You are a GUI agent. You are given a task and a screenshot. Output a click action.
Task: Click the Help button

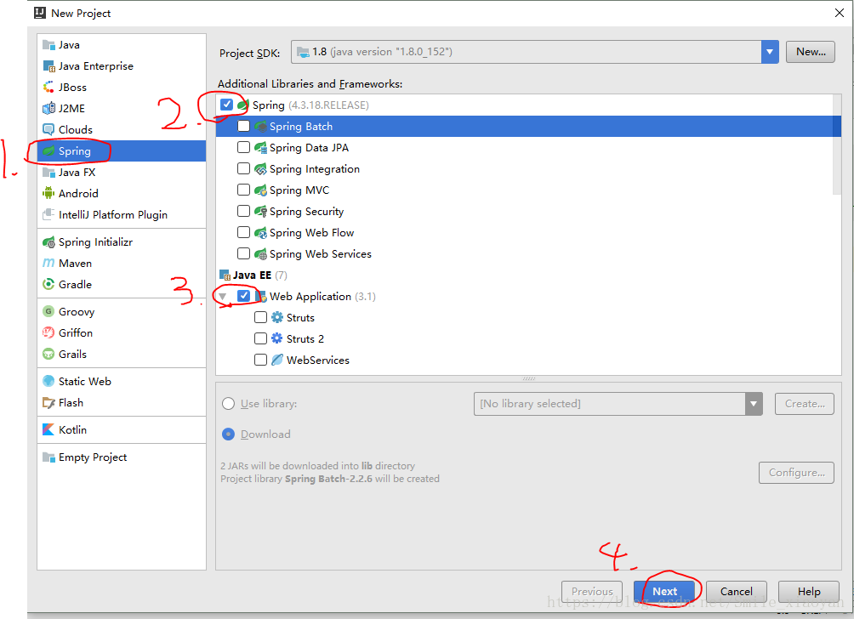(809, 591)
